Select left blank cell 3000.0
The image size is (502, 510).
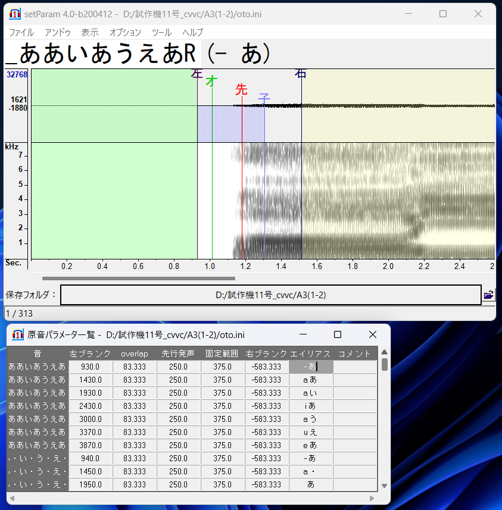coord(91,420)
